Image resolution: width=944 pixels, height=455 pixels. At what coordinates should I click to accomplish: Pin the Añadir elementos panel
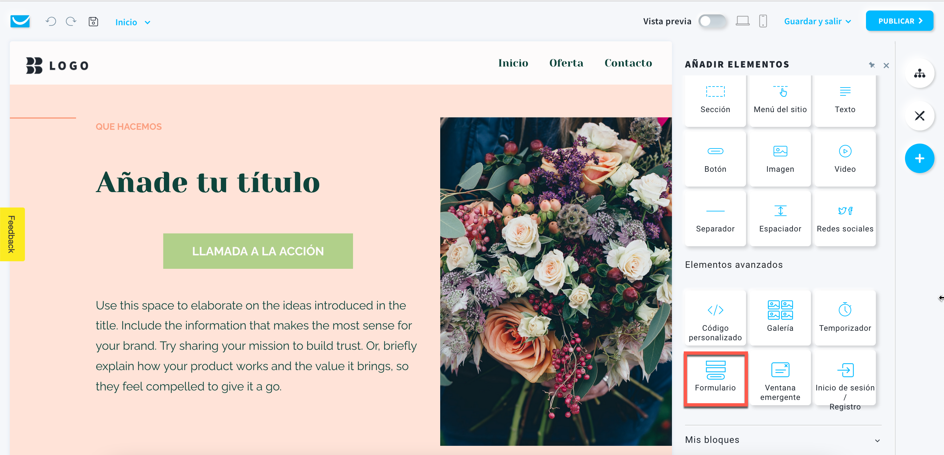[872, 65]
